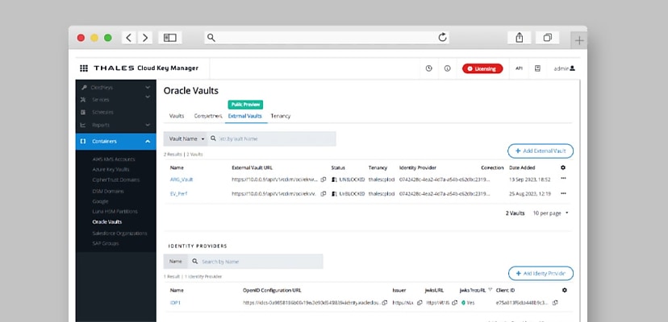Select Oracle Vaults in sidebar

(x=107, y=222)
